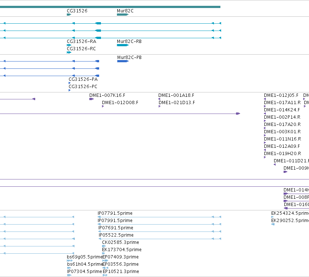Click the DME1-011D21 feature label
The width and height of the screenshot is (309, 277).
[x=291, y=161]
